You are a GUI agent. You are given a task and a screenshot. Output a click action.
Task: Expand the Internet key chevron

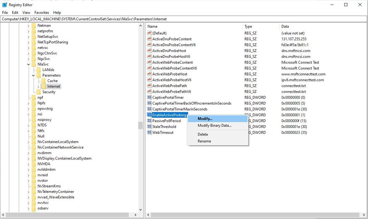pyautogui.click(x=38, y=86)
